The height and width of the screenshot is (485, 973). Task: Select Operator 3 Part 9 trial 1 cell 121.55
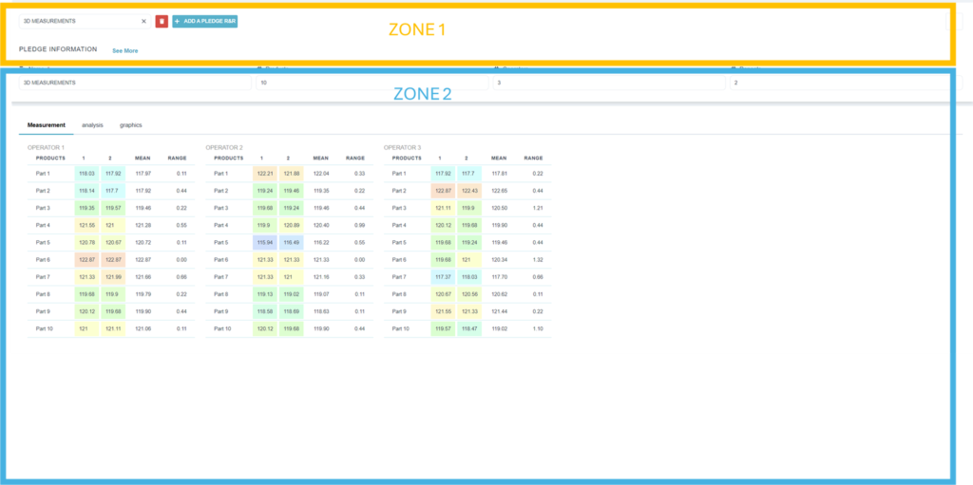(443, 312)
